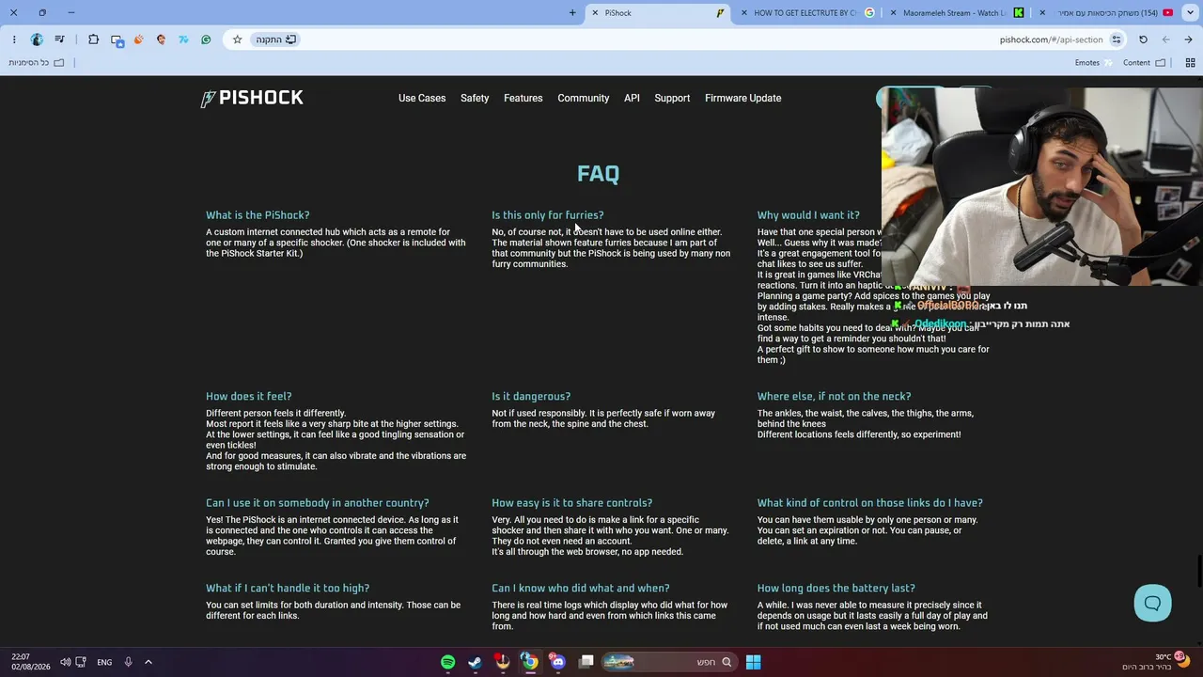Viewport: 1203px width, 677px height.
Task: Open the Windows Start menu
Action: click(x=753, y=662)
